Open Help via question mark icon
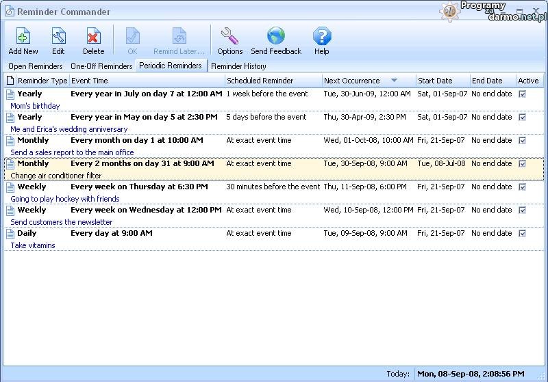 (x=321, y=37)
